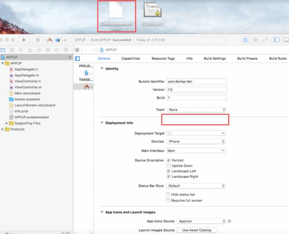Image resolution: width=289 pixels, height=234 pixels.
Task: Click the Run (play) button
Action: point(24,40)
